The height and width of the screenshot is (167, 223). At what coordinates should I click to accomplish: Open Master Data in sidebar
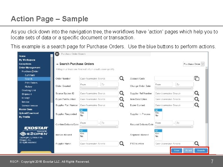click(25, 109)
